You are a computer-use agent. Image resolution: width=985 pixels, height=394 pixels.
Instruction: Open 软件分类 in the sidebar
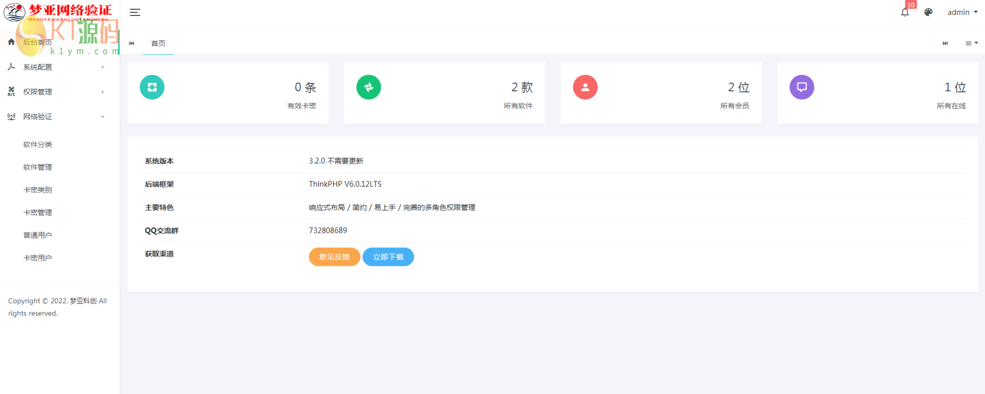pos(38,145)
